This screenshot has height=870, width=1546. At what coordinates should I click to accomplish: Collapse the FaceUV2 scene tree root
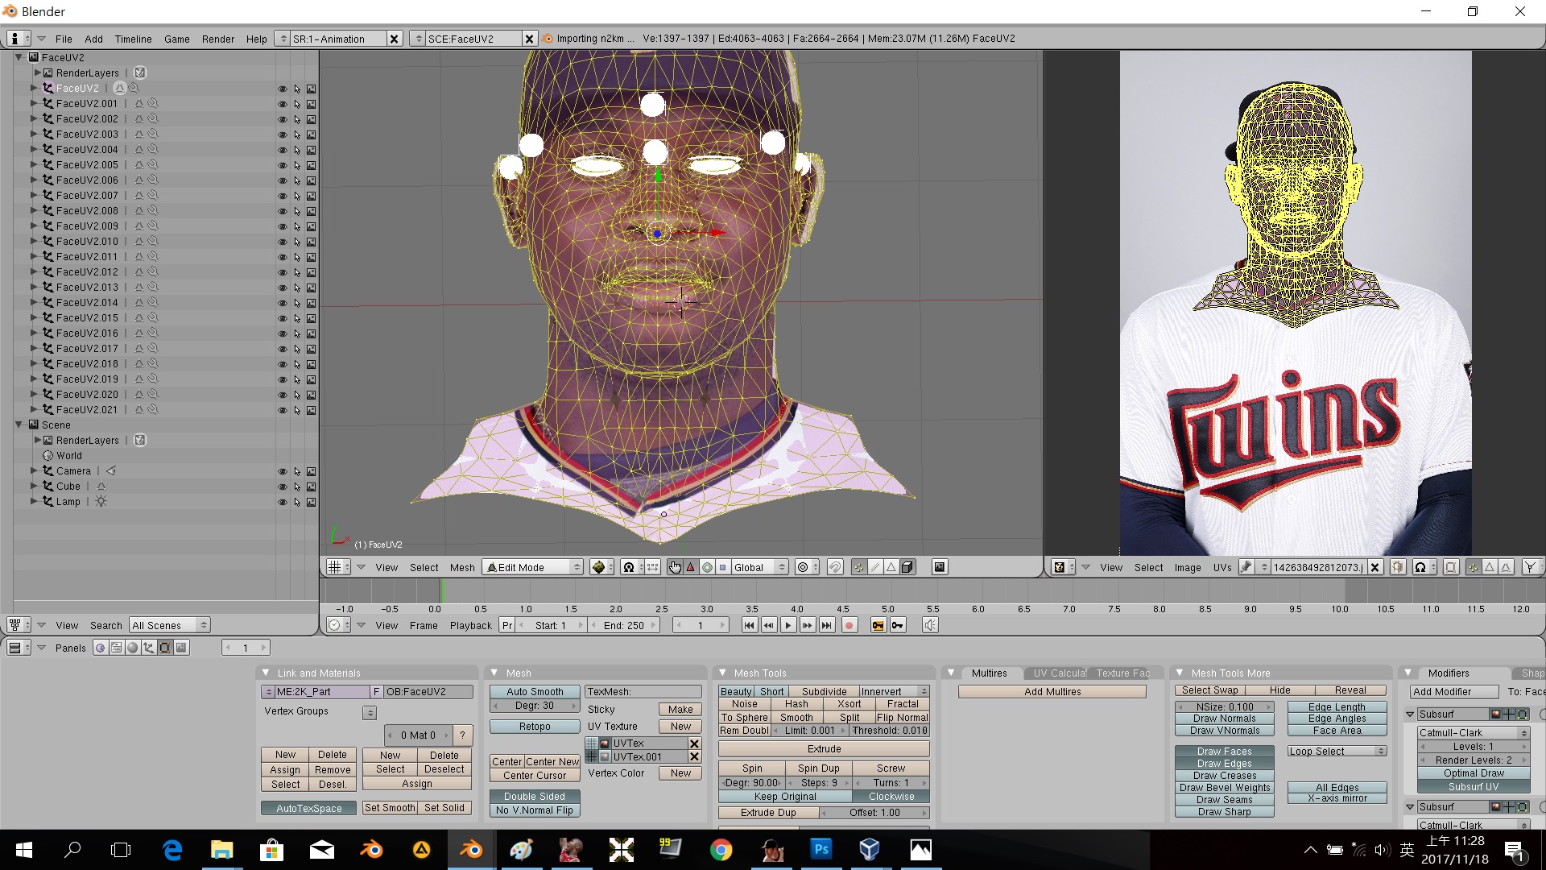click(19, 57)
